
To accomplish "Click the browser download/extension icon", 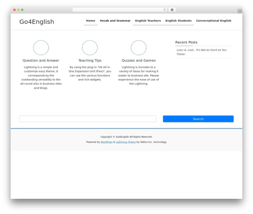I will 172,10.
